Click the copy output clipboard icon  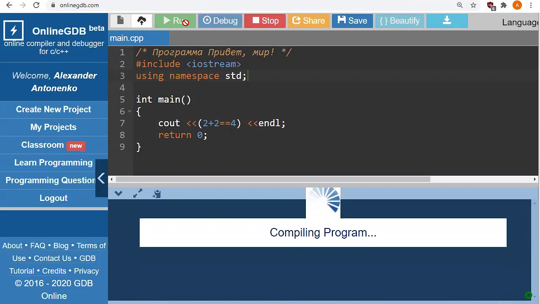click(x=157, y=193)
